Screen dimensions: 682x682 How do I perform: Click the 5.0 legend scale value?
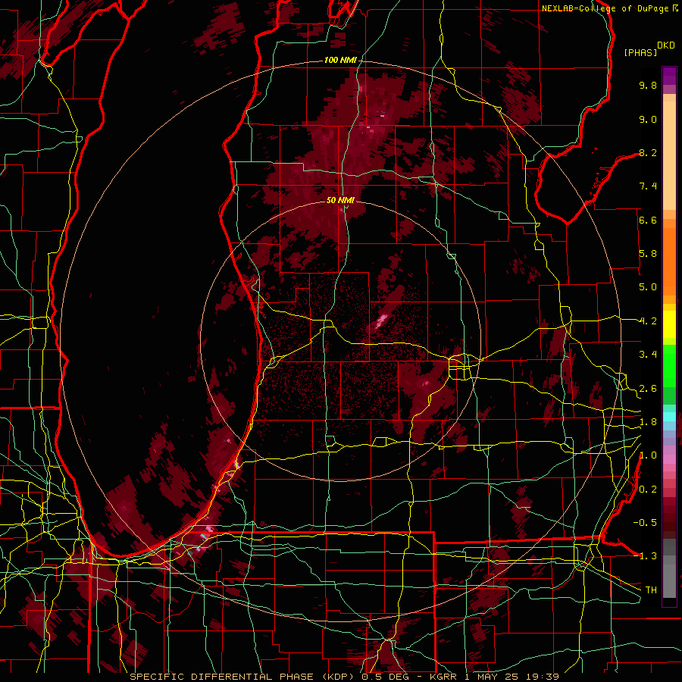click(648, 287)
